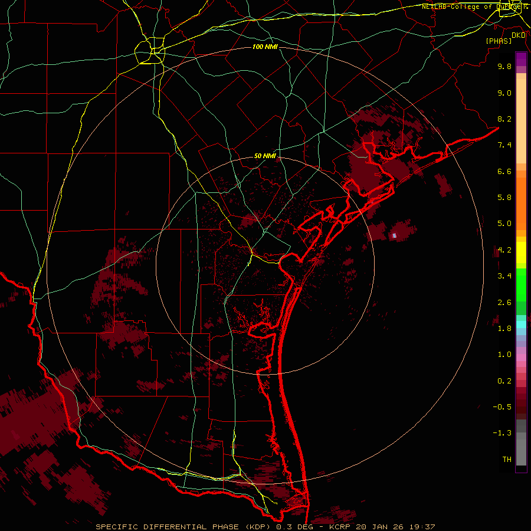Pick the purple band atop the color bar

(x=521, y=59)
